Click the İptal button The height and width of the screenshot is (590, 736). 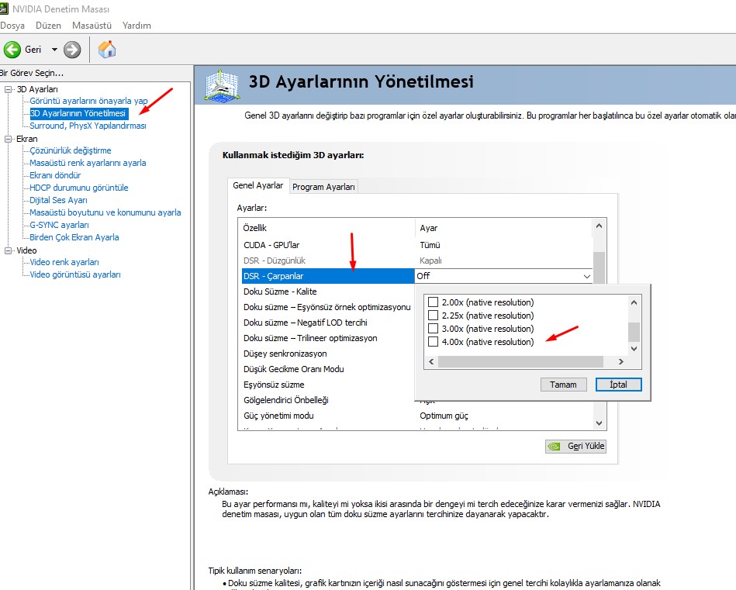(618, 385)
